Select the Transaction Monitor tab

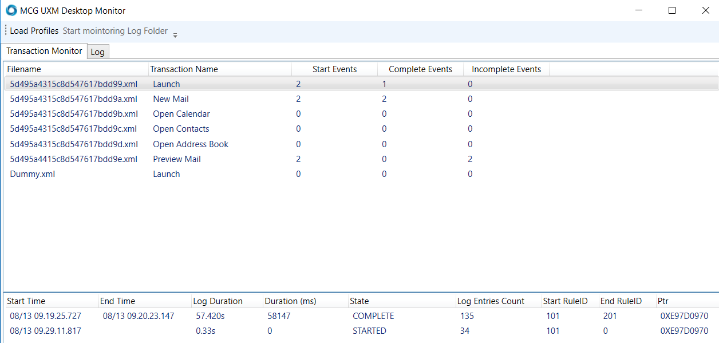pos(44,51)
